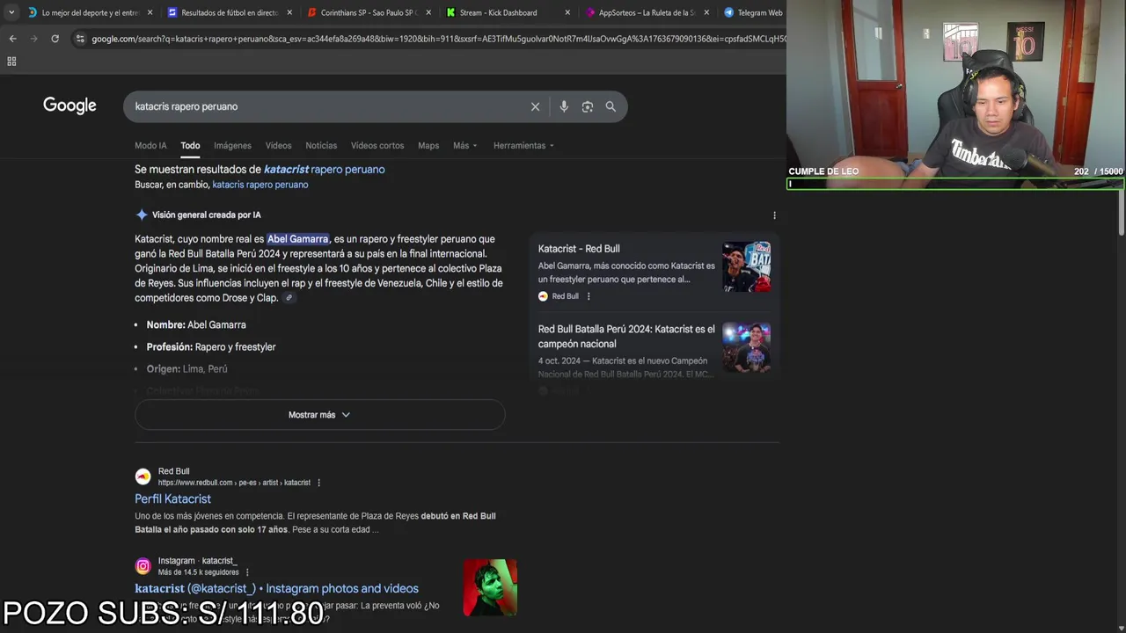
Task: Start voice search with the microphone icon
Action: coord(564,106)
